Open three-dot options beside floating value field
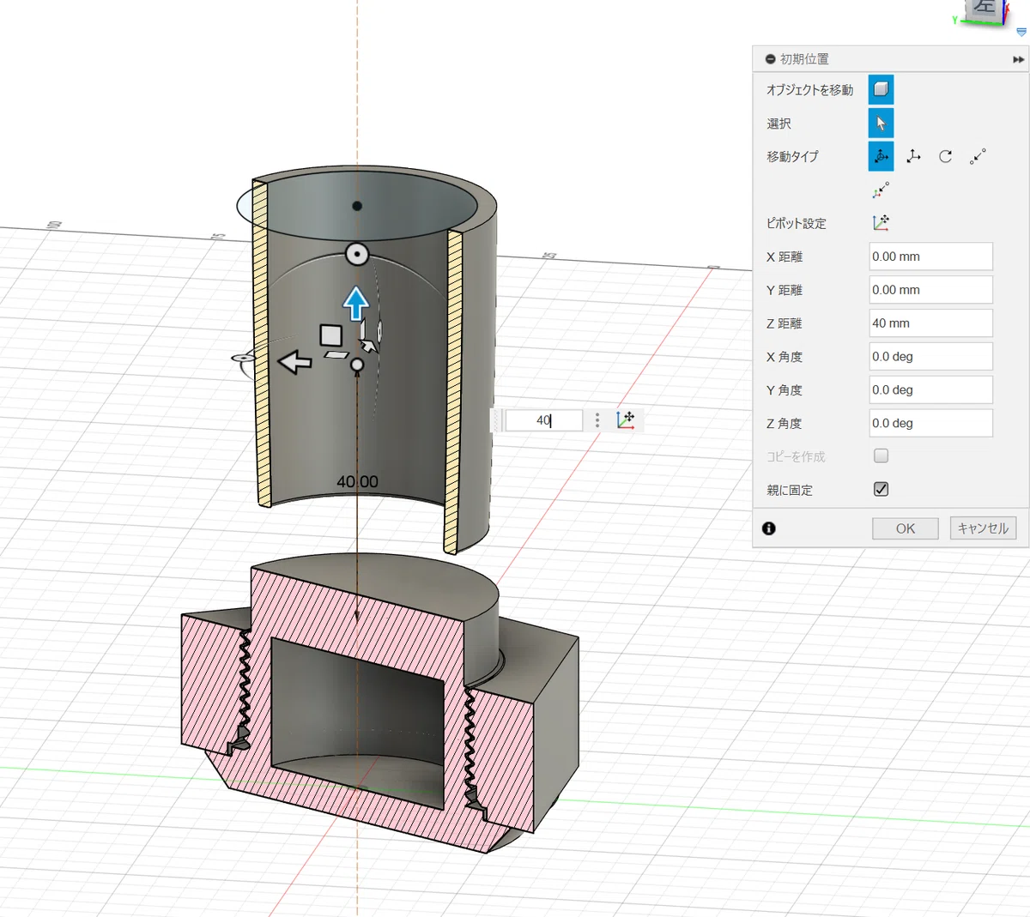The height and width of the screenshot is (917, 1030). [597, 420]
